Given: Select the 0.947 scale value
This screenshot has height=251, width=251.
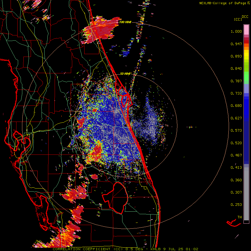Looking at the screenshot, I should click(236, 44).
